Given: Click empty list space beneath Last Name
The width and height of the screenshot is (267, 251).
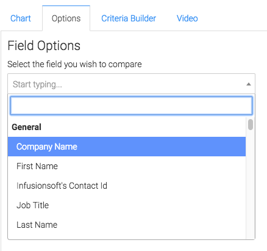Looking at the screenshot, I should [x=127, y=237].
